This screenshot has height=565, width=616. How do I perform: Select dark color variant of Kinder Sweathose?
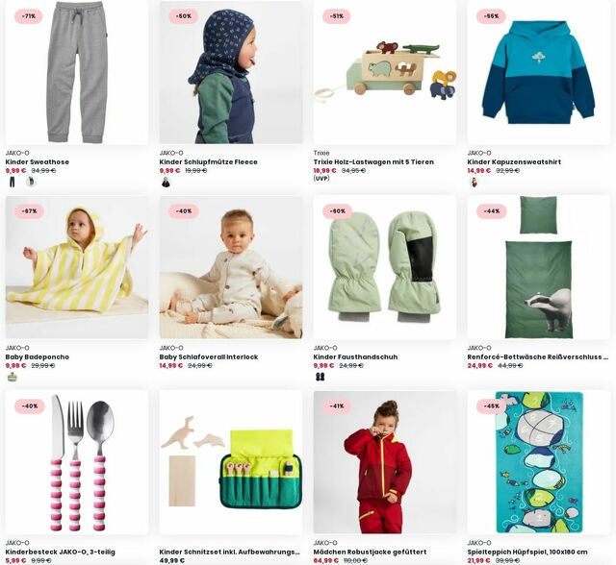click(x=13, y=182)
